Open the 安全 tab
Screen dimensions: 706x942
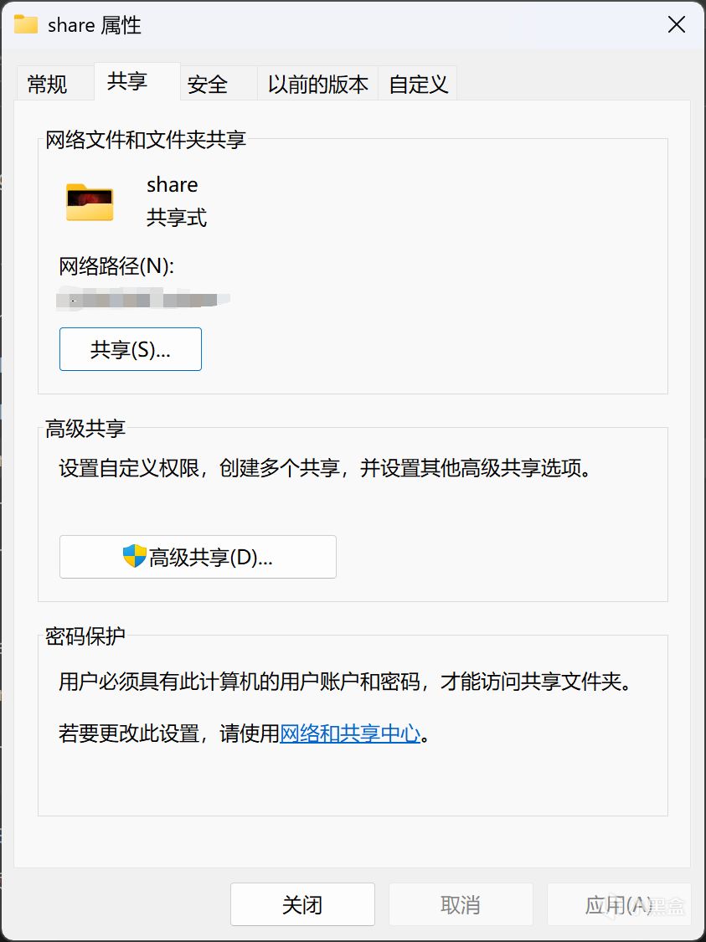click(x=208, y=84)
